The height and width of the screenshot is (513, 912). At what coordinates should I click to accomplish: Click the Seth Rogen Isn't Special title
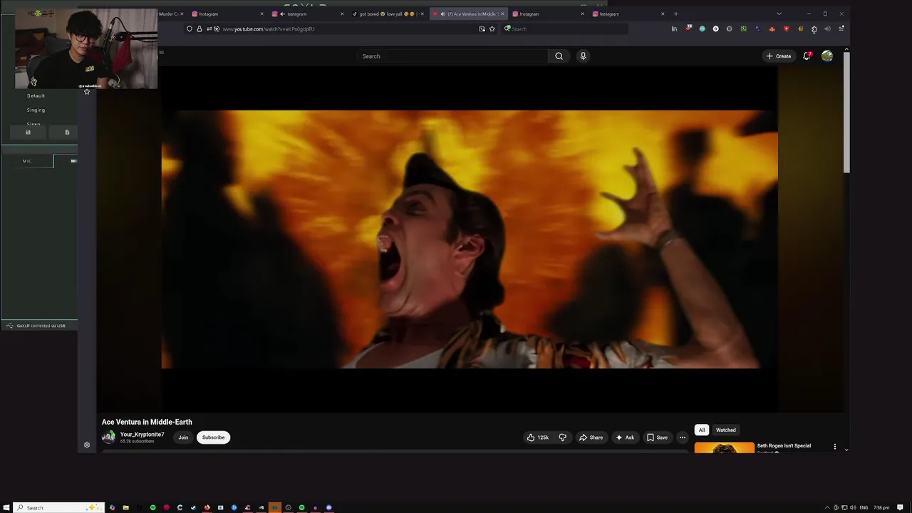point(784,446)
